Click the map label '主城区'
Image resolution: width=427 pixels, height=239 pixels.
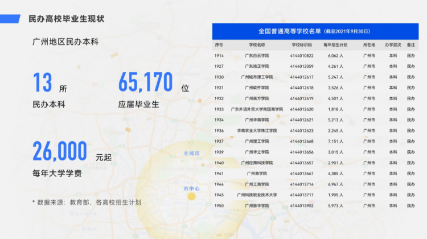coord(192,154)
